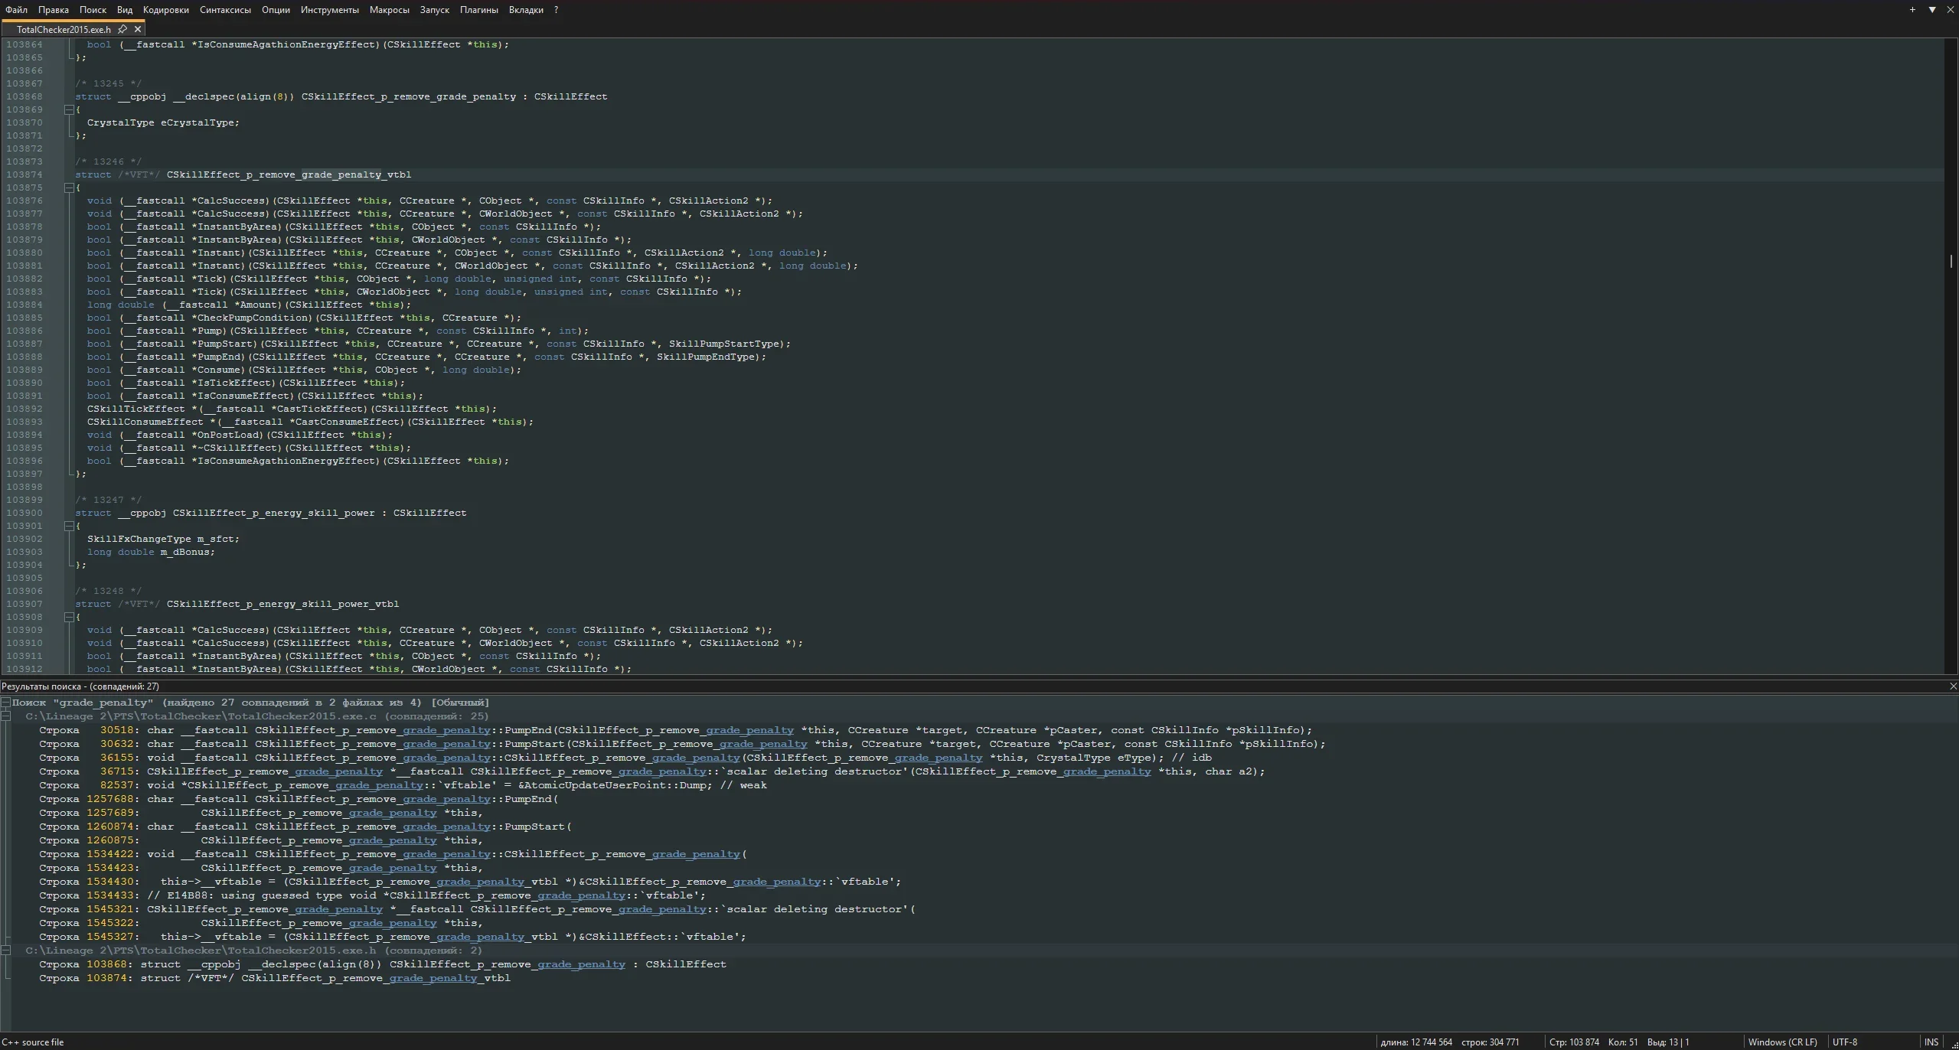Open the tab list dropdown arrow at top right
1959x1050 pixels.
click(1932, 10)
